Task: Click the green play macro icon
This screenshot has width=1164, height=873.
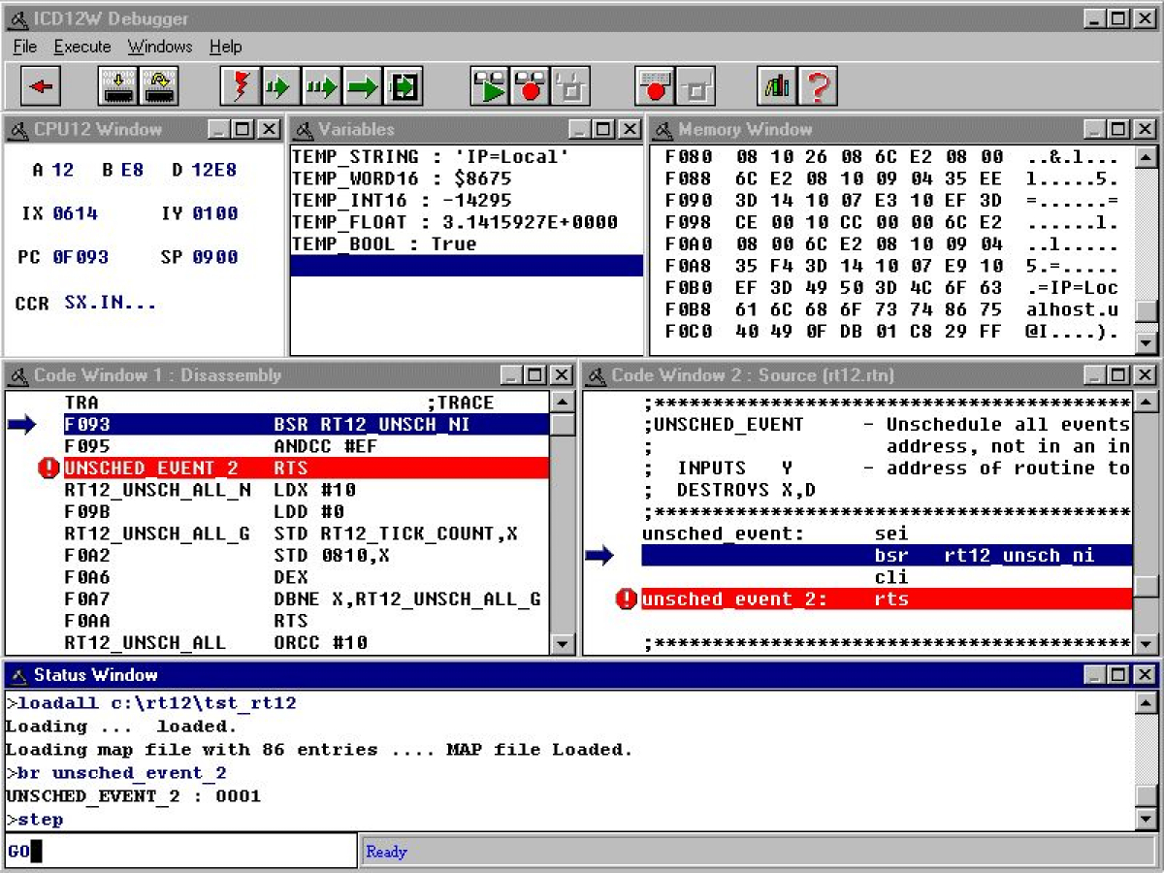Action: click(x=491, y=86)
